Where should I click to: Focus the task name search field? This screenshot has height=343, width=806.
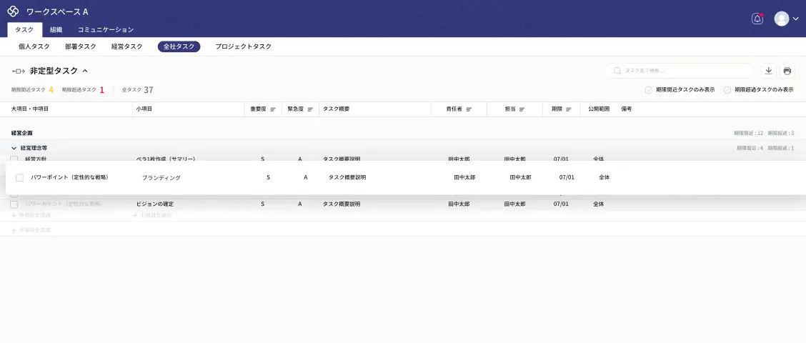coord(682,71)
